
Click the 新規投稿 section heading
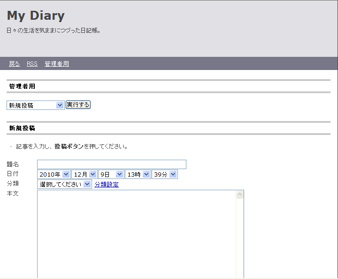pos(22,128)
